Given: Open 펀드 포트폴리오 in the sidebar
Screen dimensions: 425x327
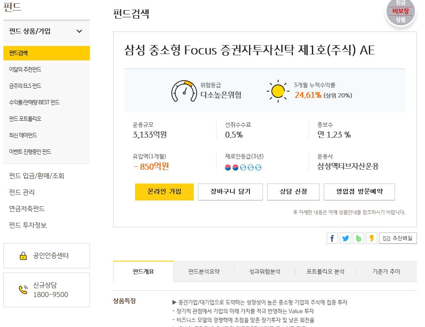Looking at the screenshot, I should (x=25, y=119).
